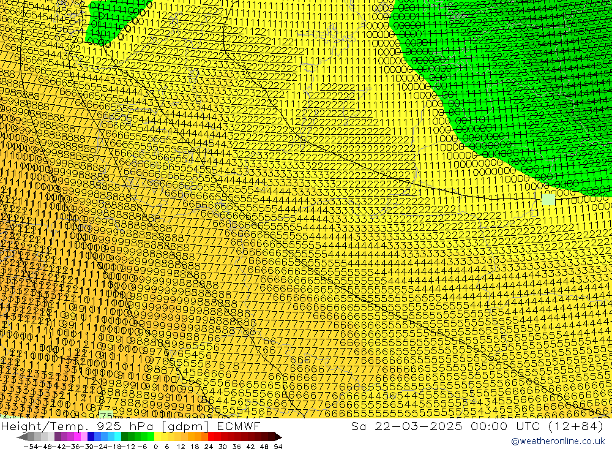
Task: Click the gray left arrow end of the color scale
Action: click(x=22, y=437)
